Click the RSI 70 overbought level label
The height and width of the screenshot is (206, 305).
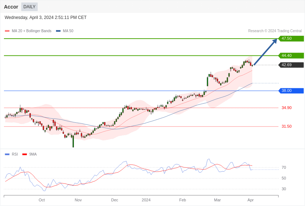[284, 168]
